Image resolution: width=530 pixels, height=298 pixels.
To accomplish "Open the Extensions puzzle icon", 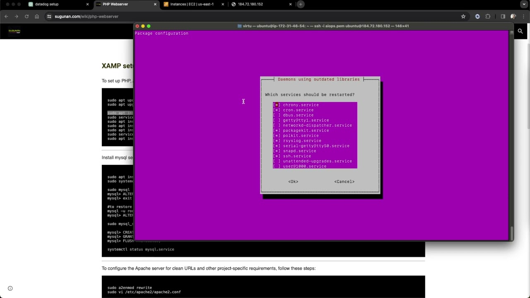I will coord(488,17).
